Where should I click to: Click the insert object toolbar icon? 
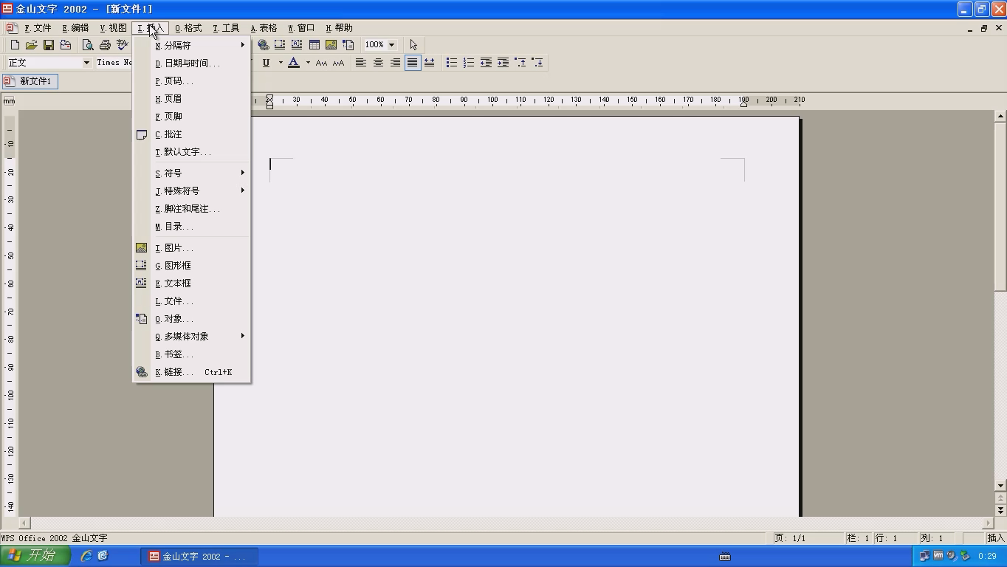pos(348,45)
